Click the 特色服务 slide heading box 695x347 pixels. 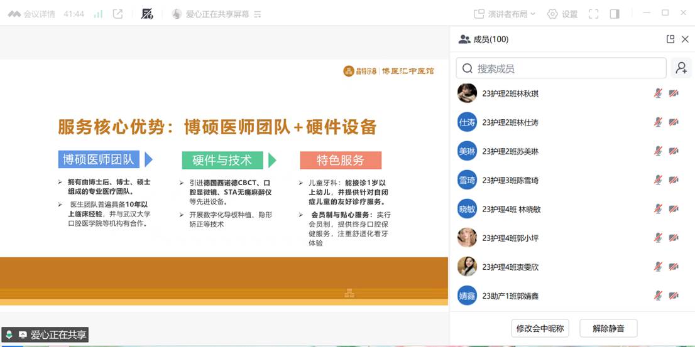(x=341, y=160)
